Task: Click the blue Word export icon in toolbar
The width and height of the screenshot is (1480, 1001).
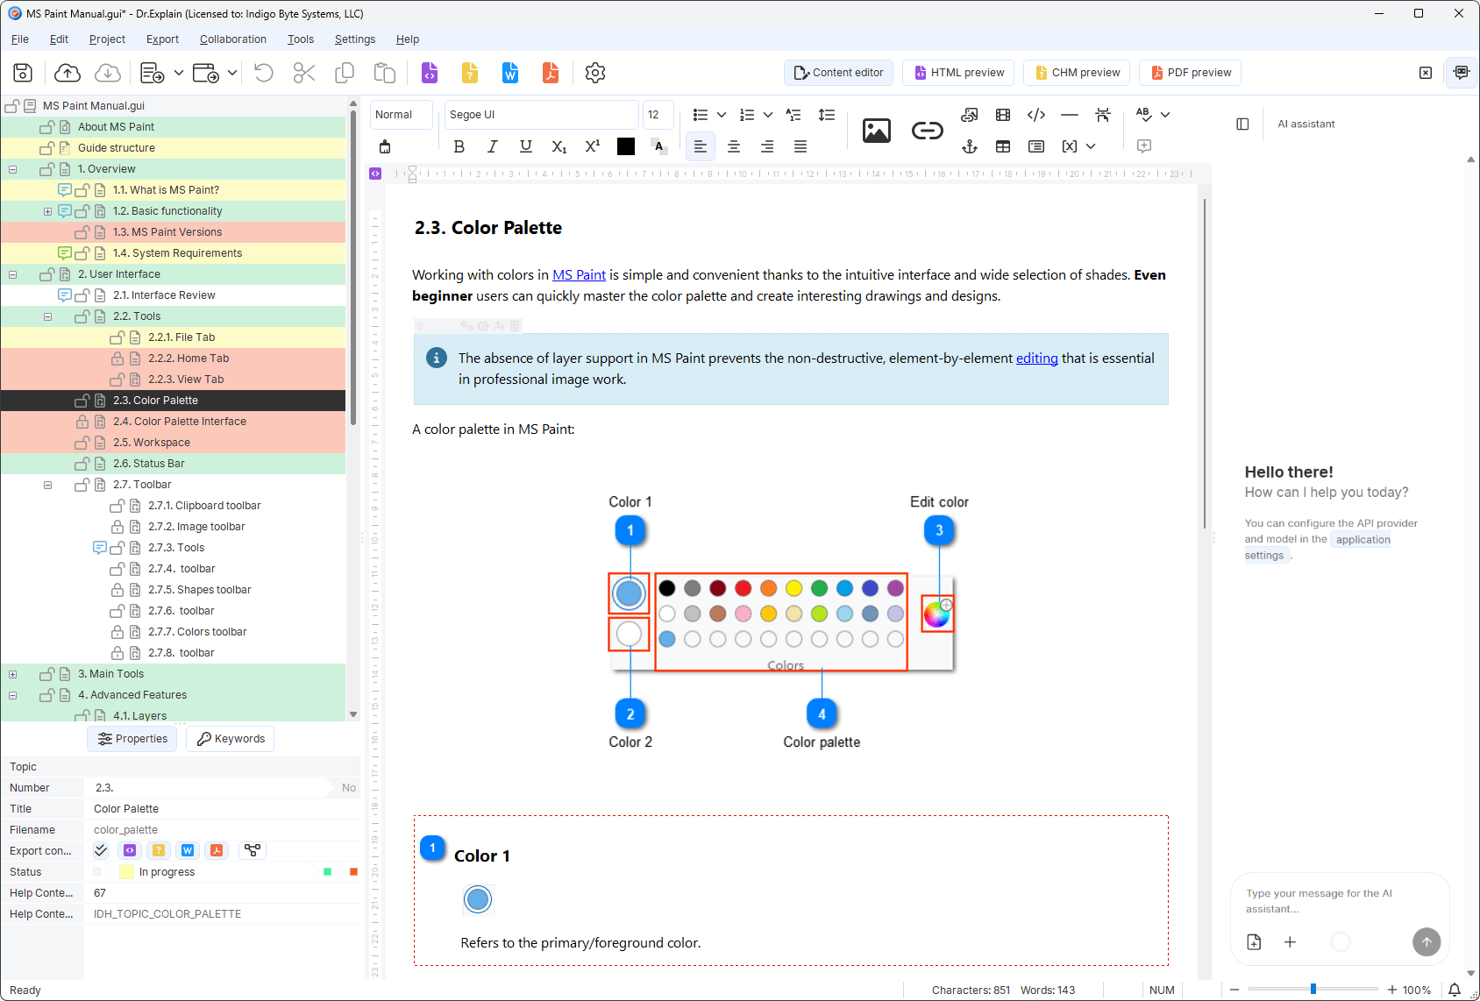Action: coord(510,73)
